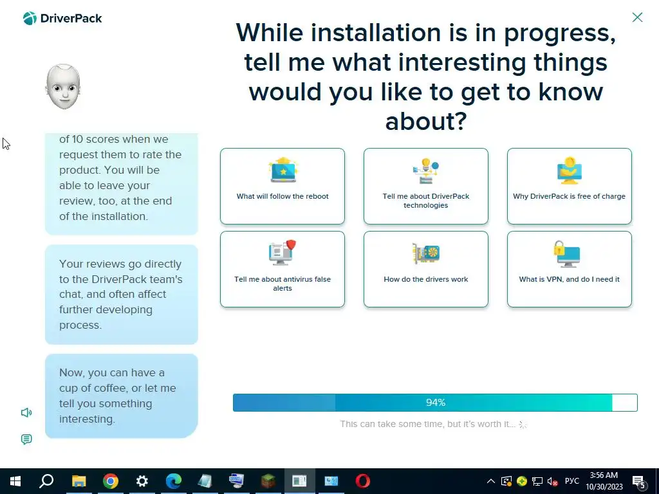Switch the РУС input language
659x494 pixels.
tap(572, 481)
